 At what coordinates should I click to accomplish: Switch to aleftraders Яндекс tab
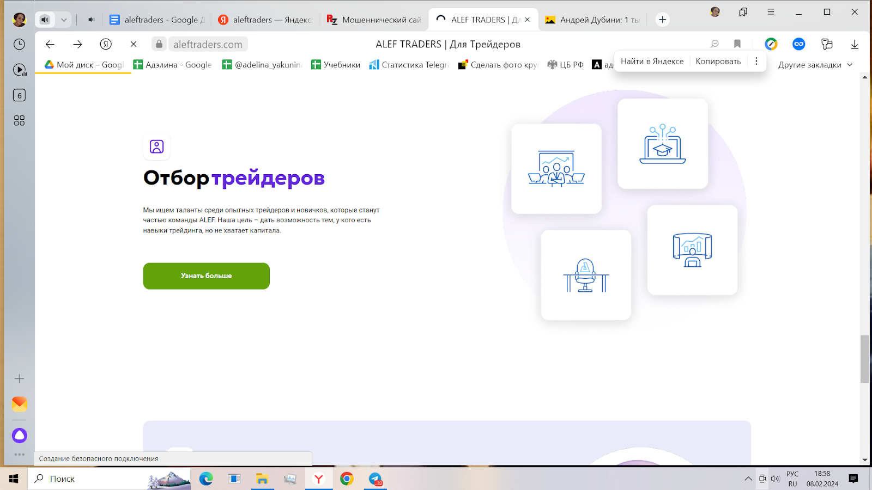tap(265, 20)
